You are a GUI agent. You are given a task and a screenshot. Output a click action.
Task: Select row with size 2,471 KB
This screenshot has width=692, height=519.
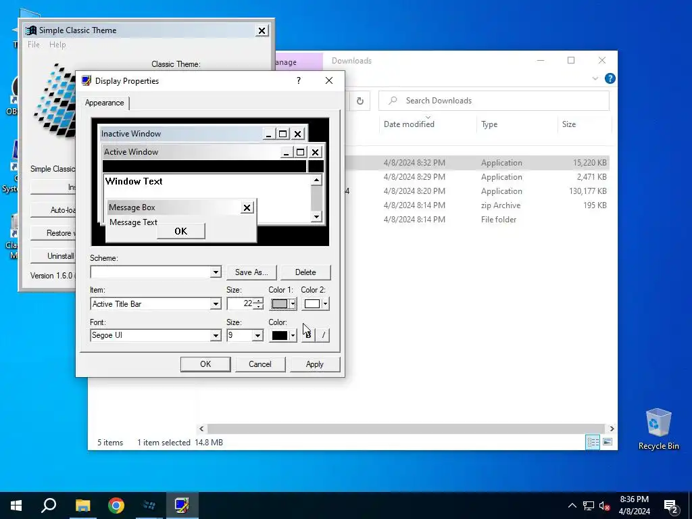click(x=476, y=177)
